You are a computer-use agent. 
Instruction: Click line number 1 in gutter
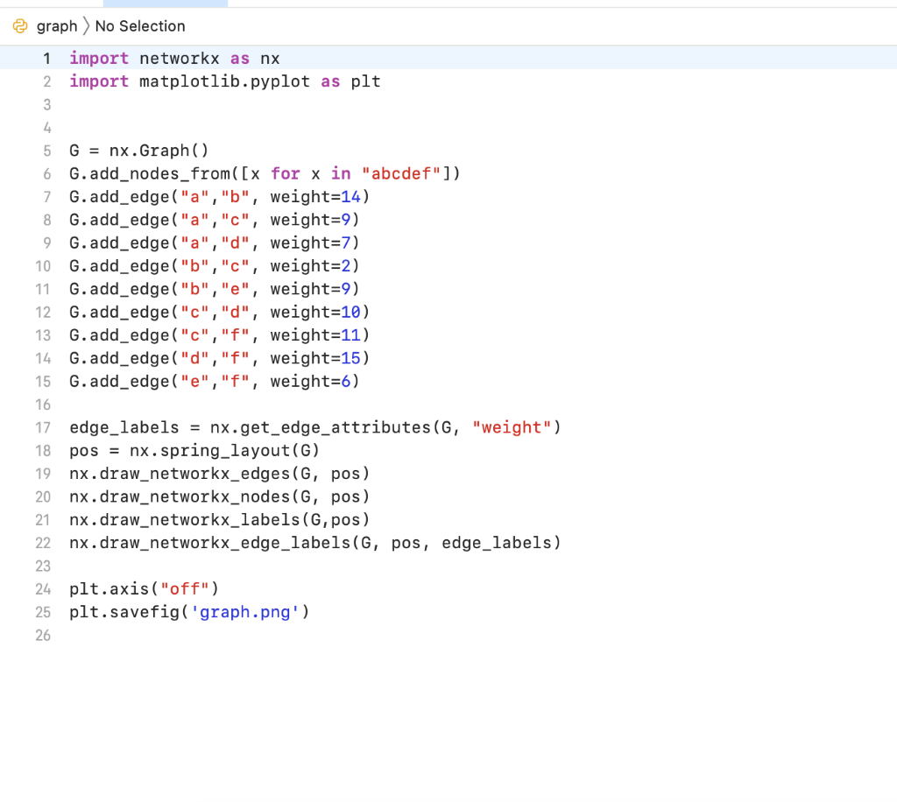(x=47, y=59)
